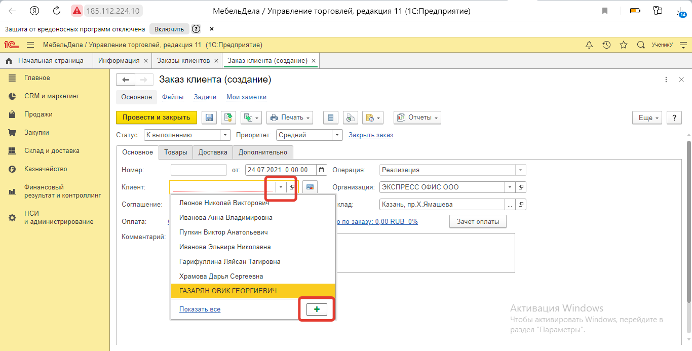Follow the Закрыть заказ link

pyautogui.click(x=371, y=135)
